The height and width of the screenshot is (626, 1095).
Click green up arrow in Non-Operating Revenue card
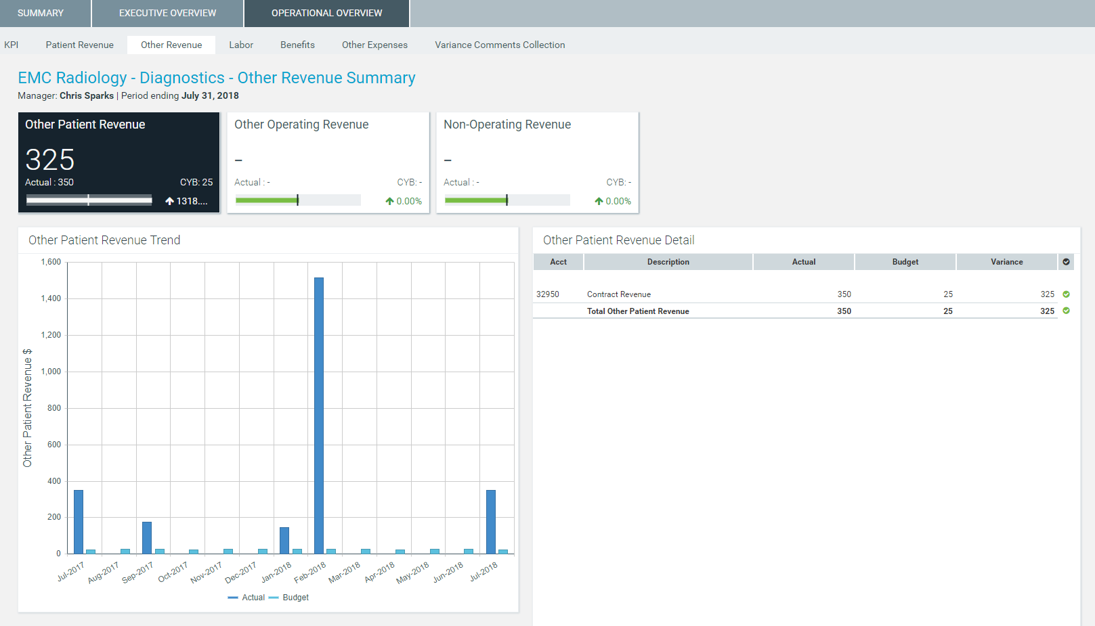pos(599,201)
